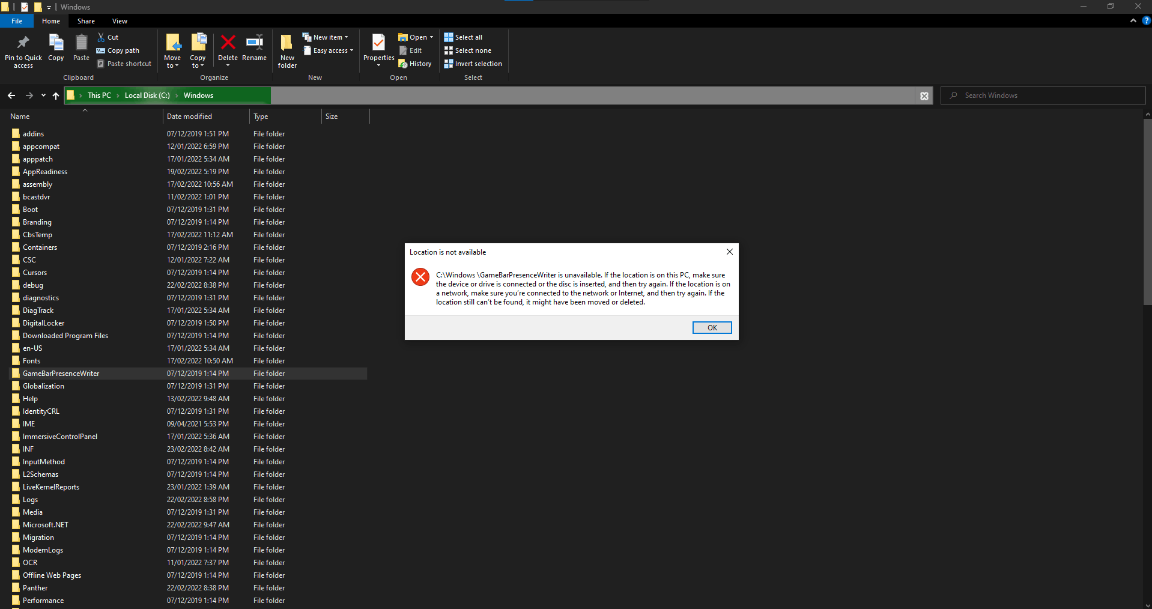Click the Properties dropdown arrow
1152x609 pixels.
click(379, 65)
